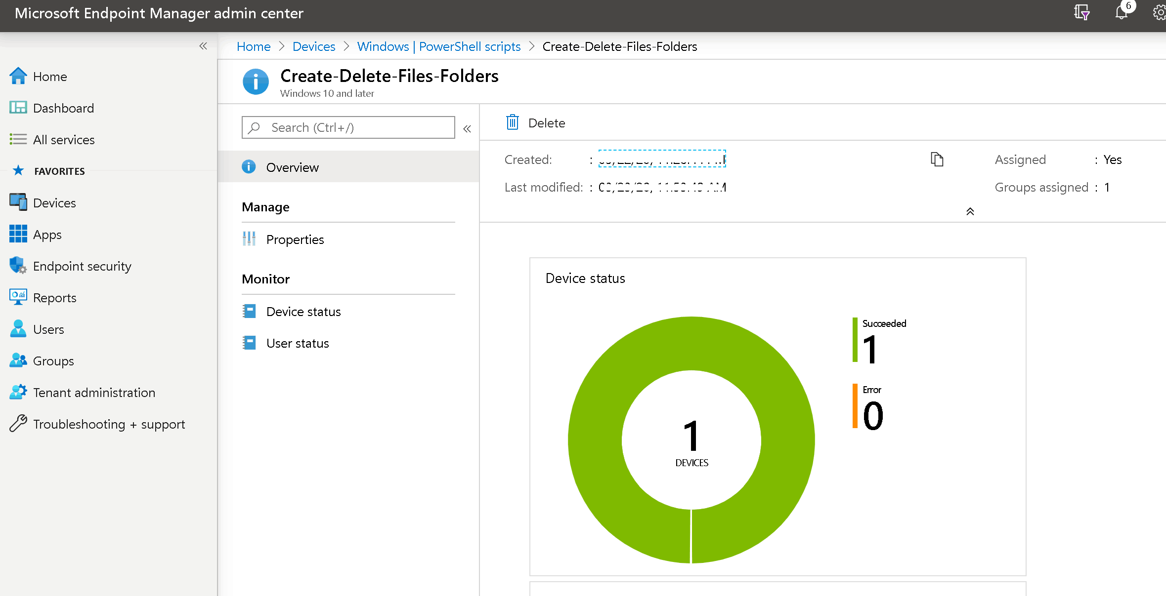The height and width of the screenshot is (596, 1166).
Task: Collapse the script blade menu
Action: pos(467,129)
